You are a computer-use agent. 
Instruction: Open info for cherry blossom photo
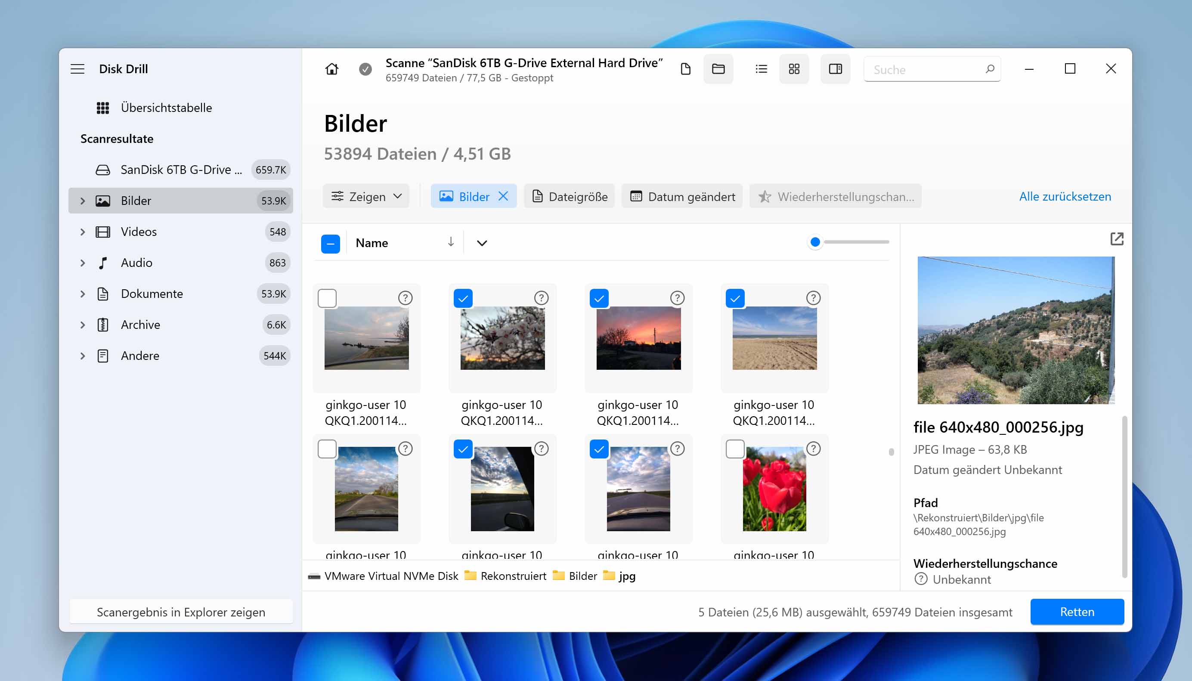(541, 298)
